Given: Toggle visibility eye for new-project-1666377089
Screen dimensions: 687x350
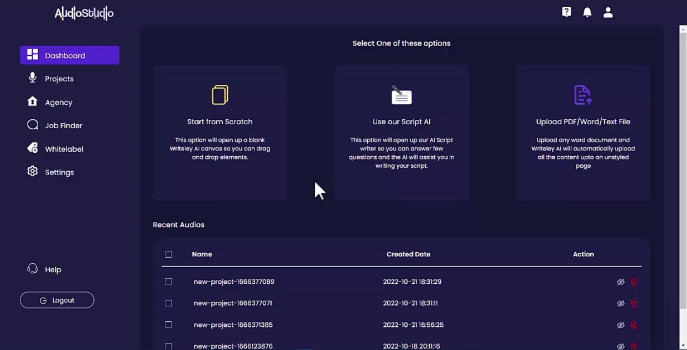Looking at the screenshot, I should tap(621, 282).
